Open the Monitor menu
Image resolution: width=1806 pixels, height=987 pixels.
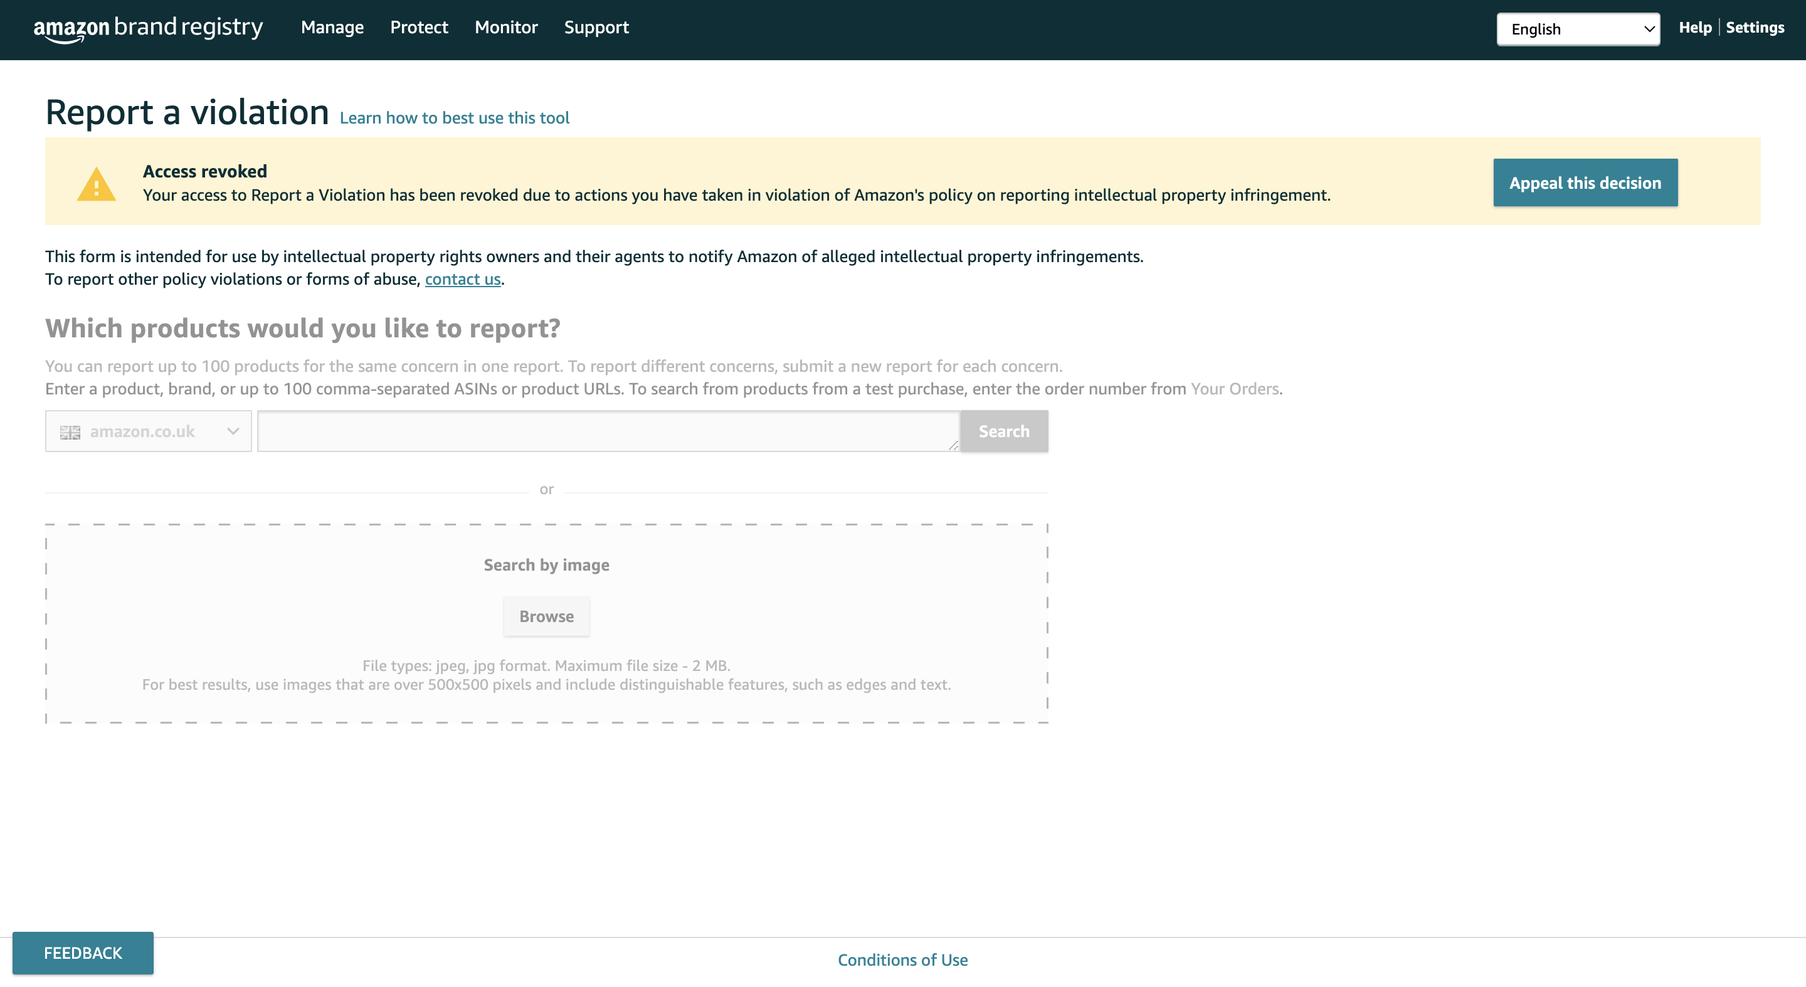pyautogui.click(x=506, y=28)
